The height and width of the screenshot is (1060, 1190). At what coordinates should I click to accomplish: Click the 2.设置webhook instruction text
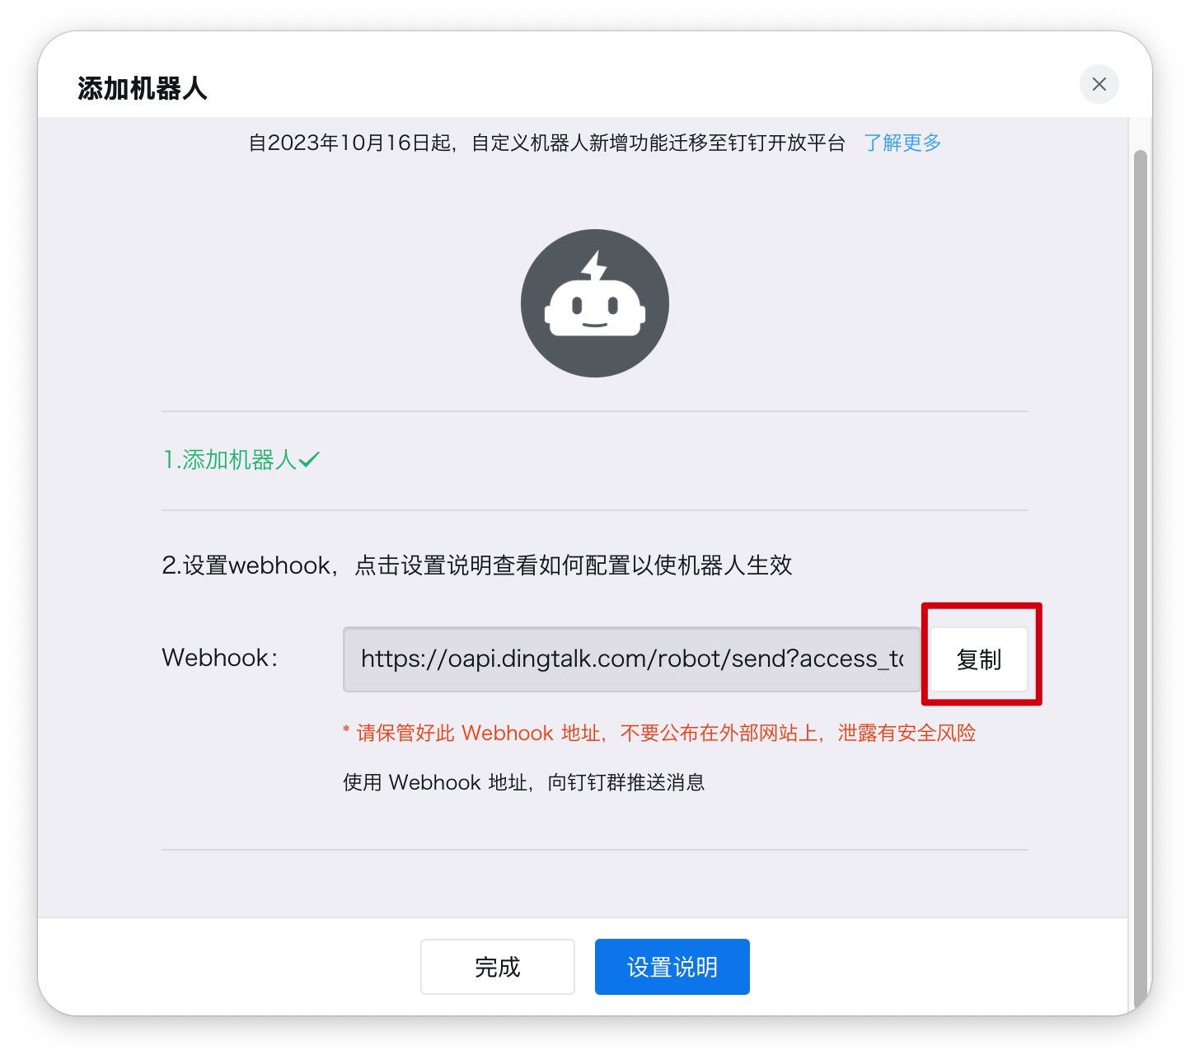tap(477, 565)
